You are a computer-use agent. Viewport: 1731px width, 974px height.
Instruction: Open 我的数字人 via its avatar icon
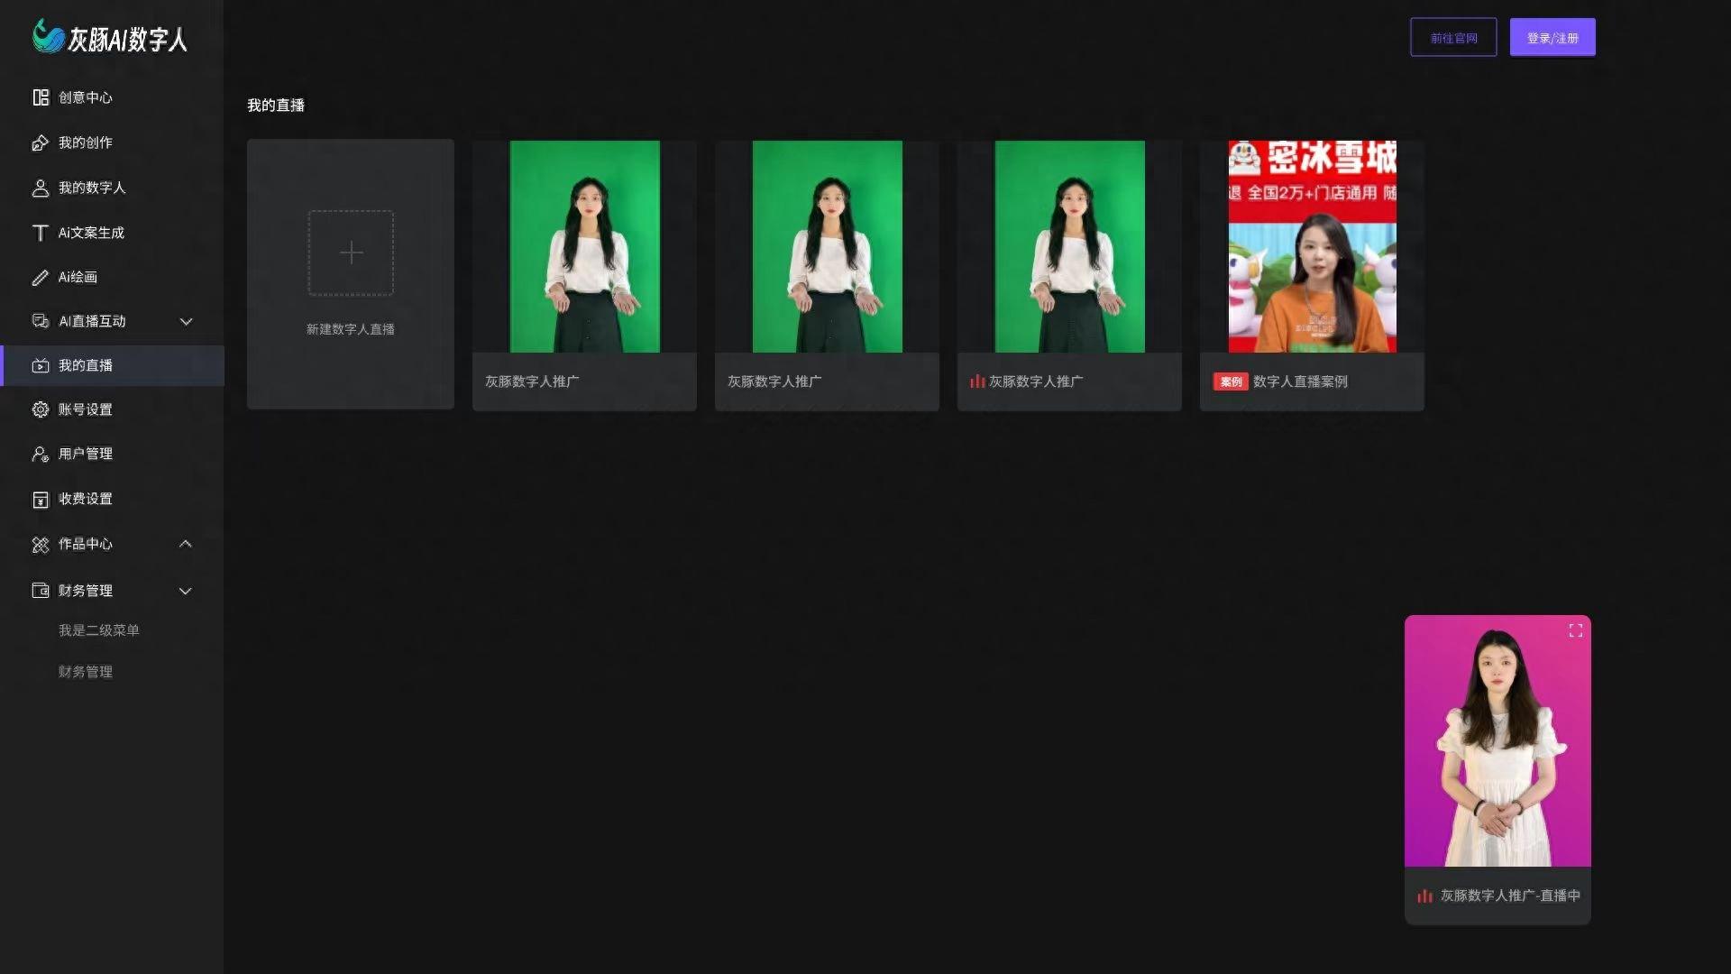(x=41, y=188)
